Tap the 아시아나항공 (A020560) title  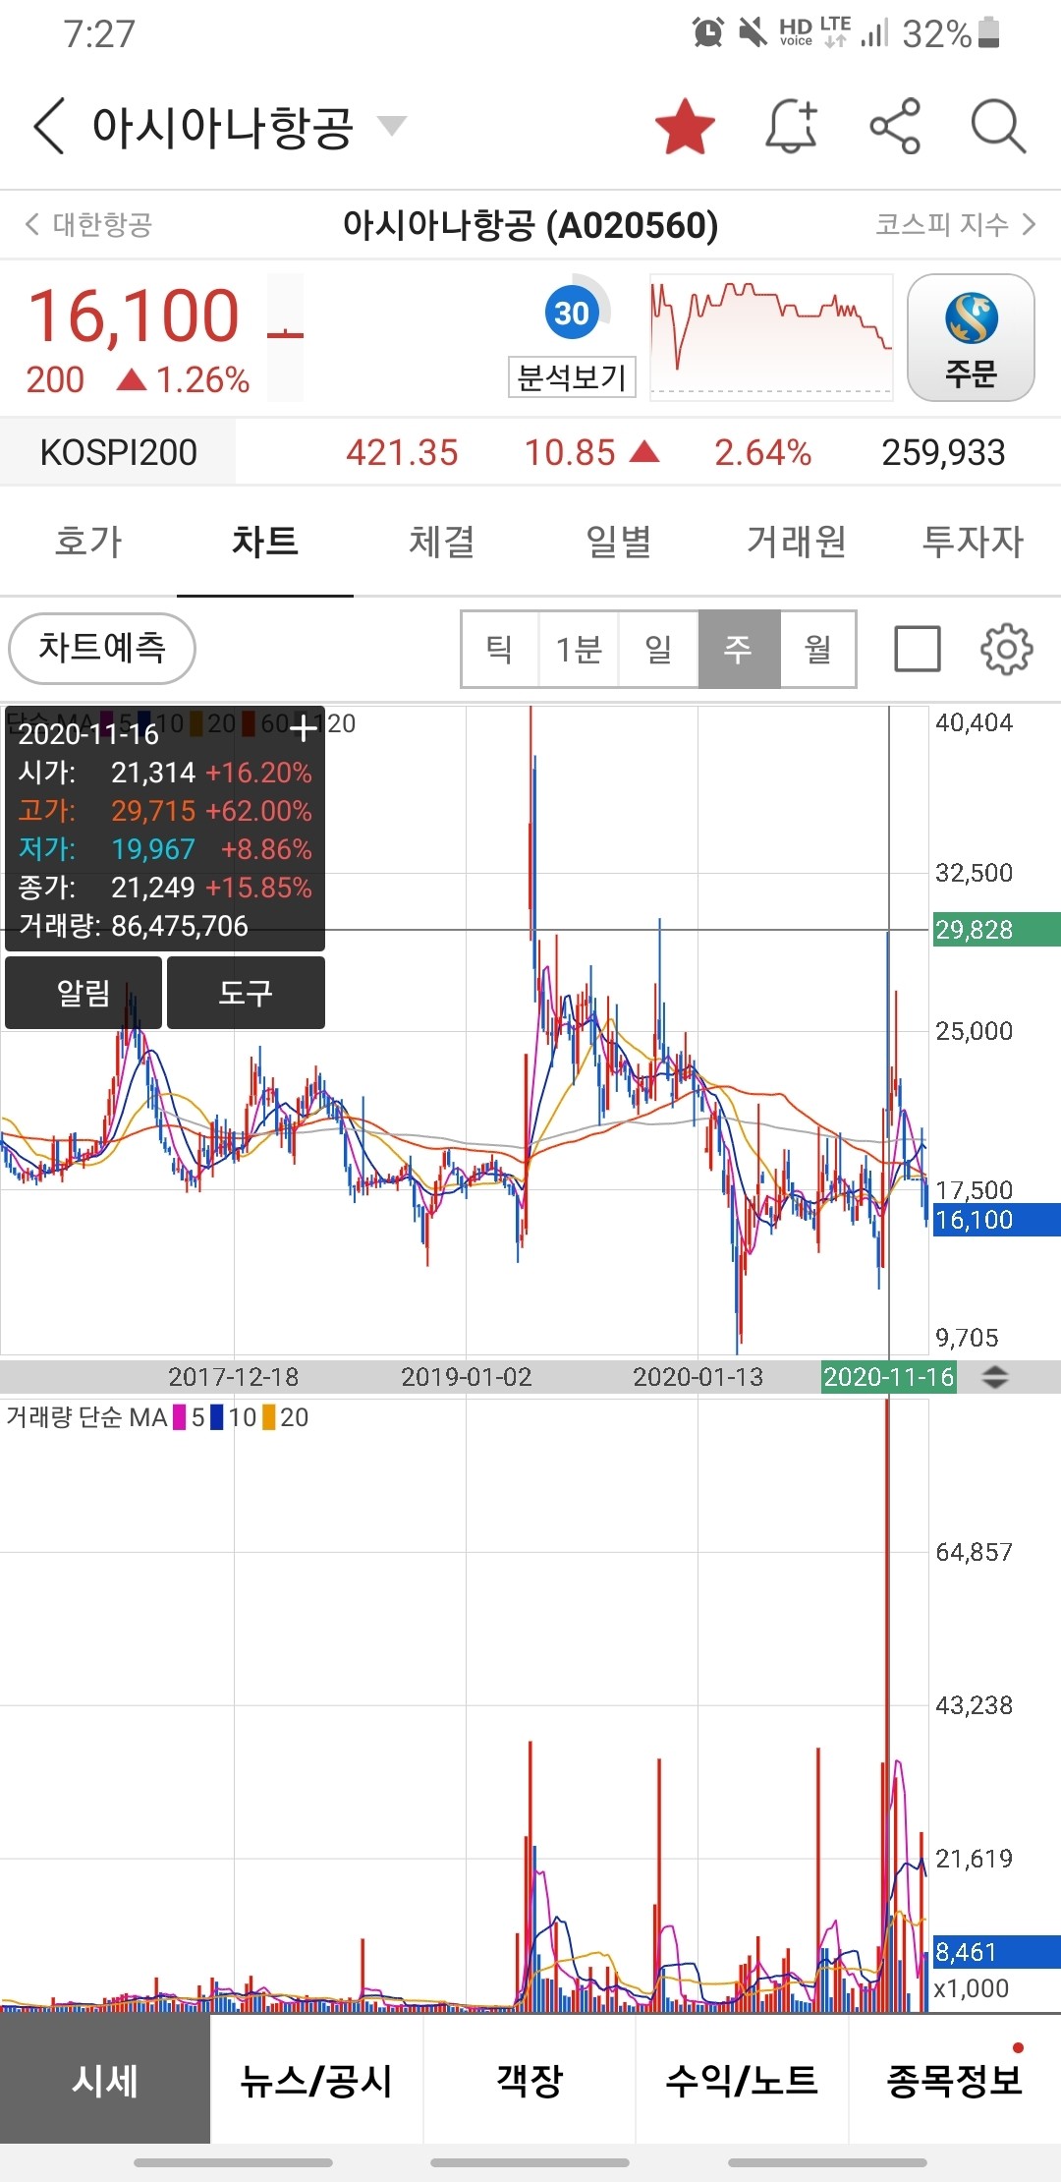pyautogui.click(x=530, y=225)
